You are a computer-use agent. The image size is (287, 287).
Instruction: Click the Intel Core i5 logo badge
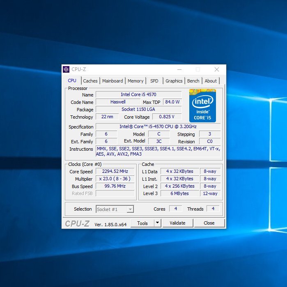click(202, 106)
